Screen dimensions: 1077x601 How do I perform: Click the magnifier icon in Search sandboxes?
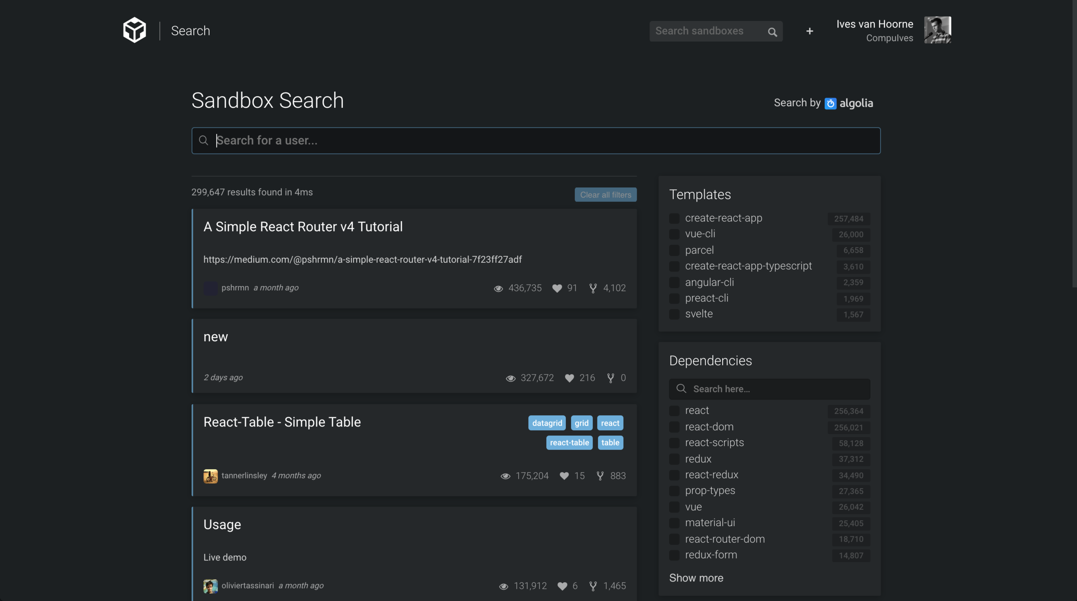[x=772, y=32]
